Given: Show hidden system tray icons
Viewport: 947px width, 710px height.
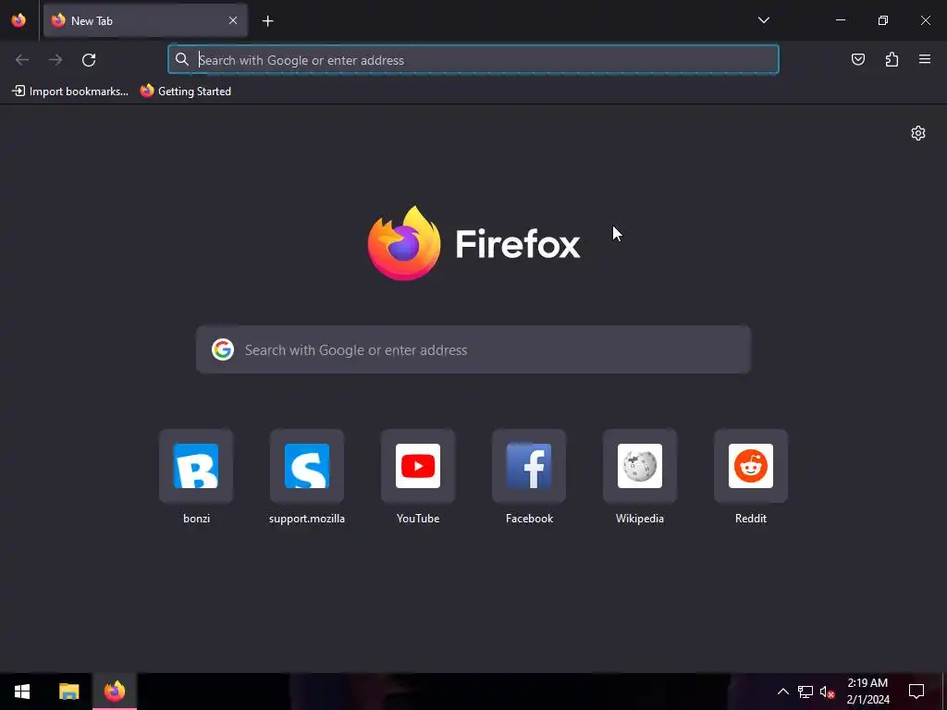Looking at the screenshot, I should click(x=782, y=692).
